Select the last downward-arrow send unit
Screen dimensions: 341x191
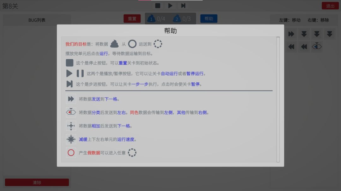click(330, 34)
